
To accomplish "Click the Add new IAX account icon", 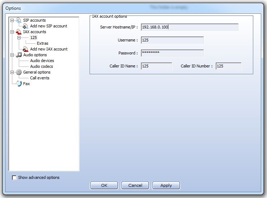I will coord(26,49).
